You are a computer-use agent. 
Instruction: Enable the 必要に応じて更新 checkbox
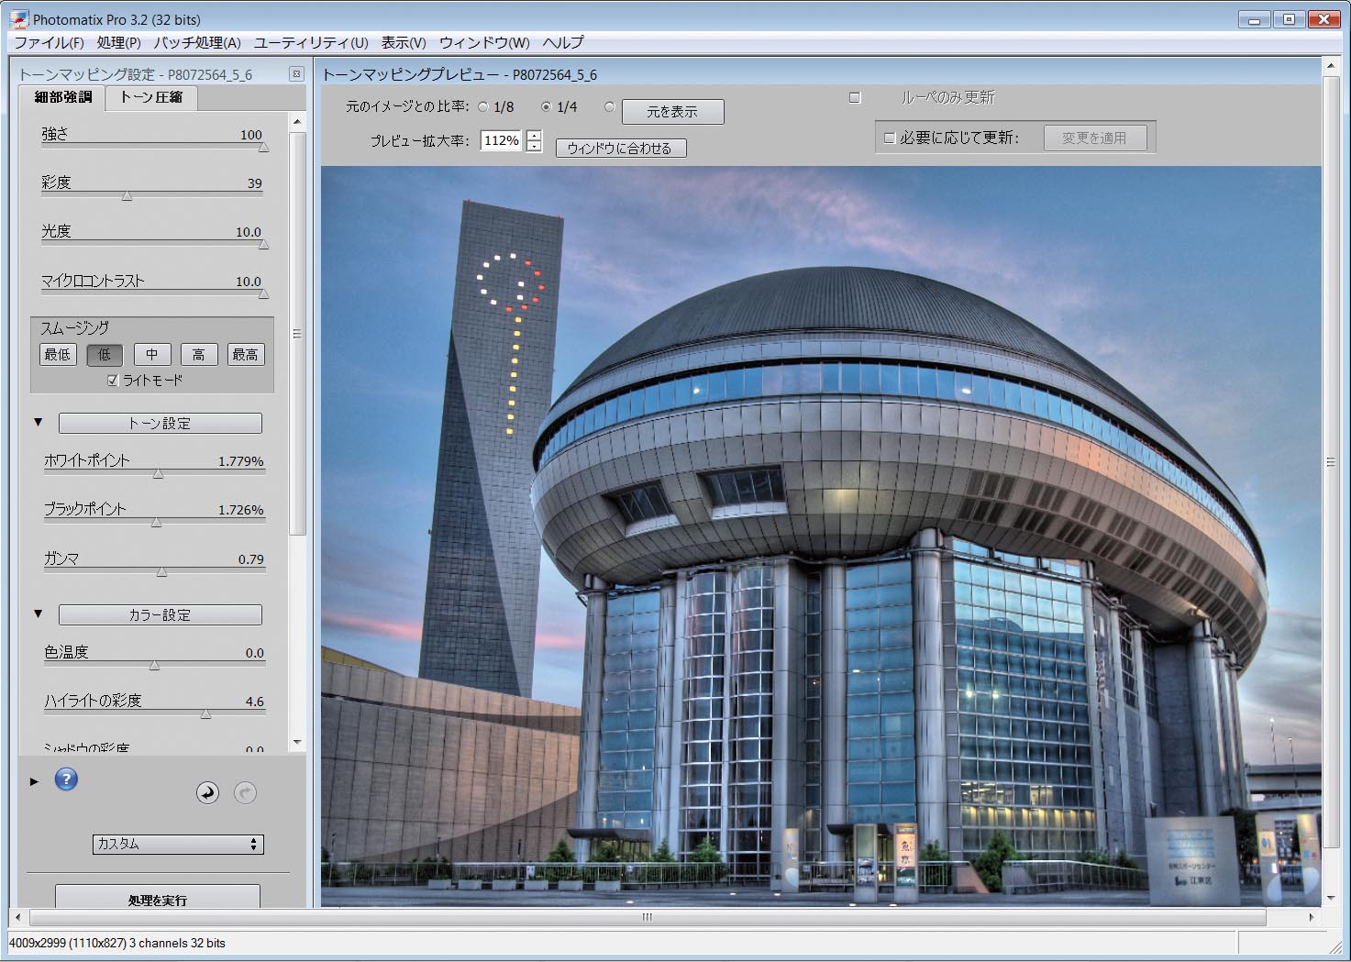[x=889, y=138]
